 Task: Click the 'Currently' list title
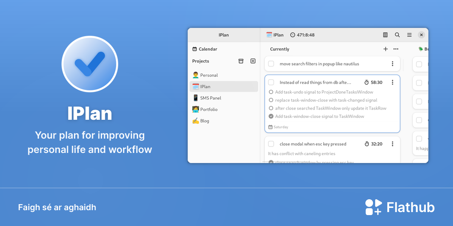(280, 49)
